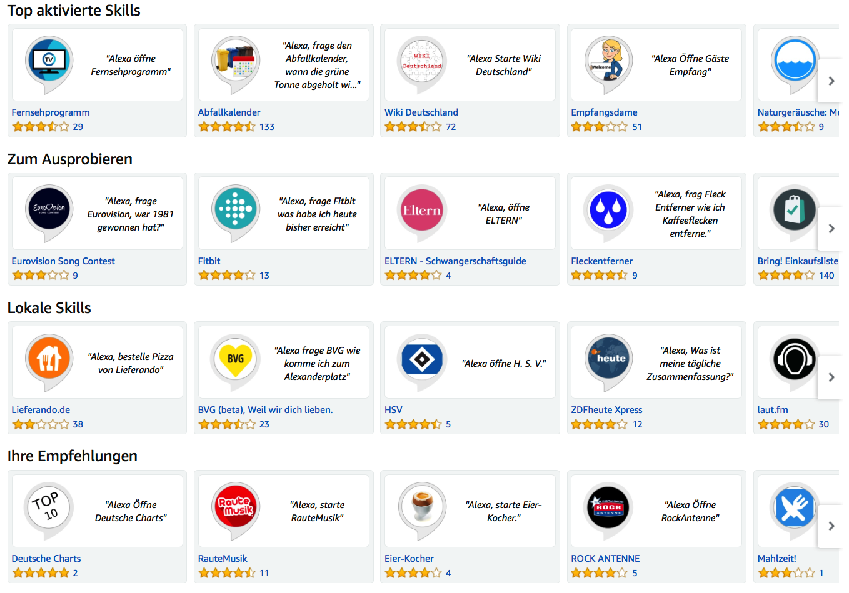849x593 pixels.
Task: Click the Deutsche Charts five-star rating
Action: point(41,573)
